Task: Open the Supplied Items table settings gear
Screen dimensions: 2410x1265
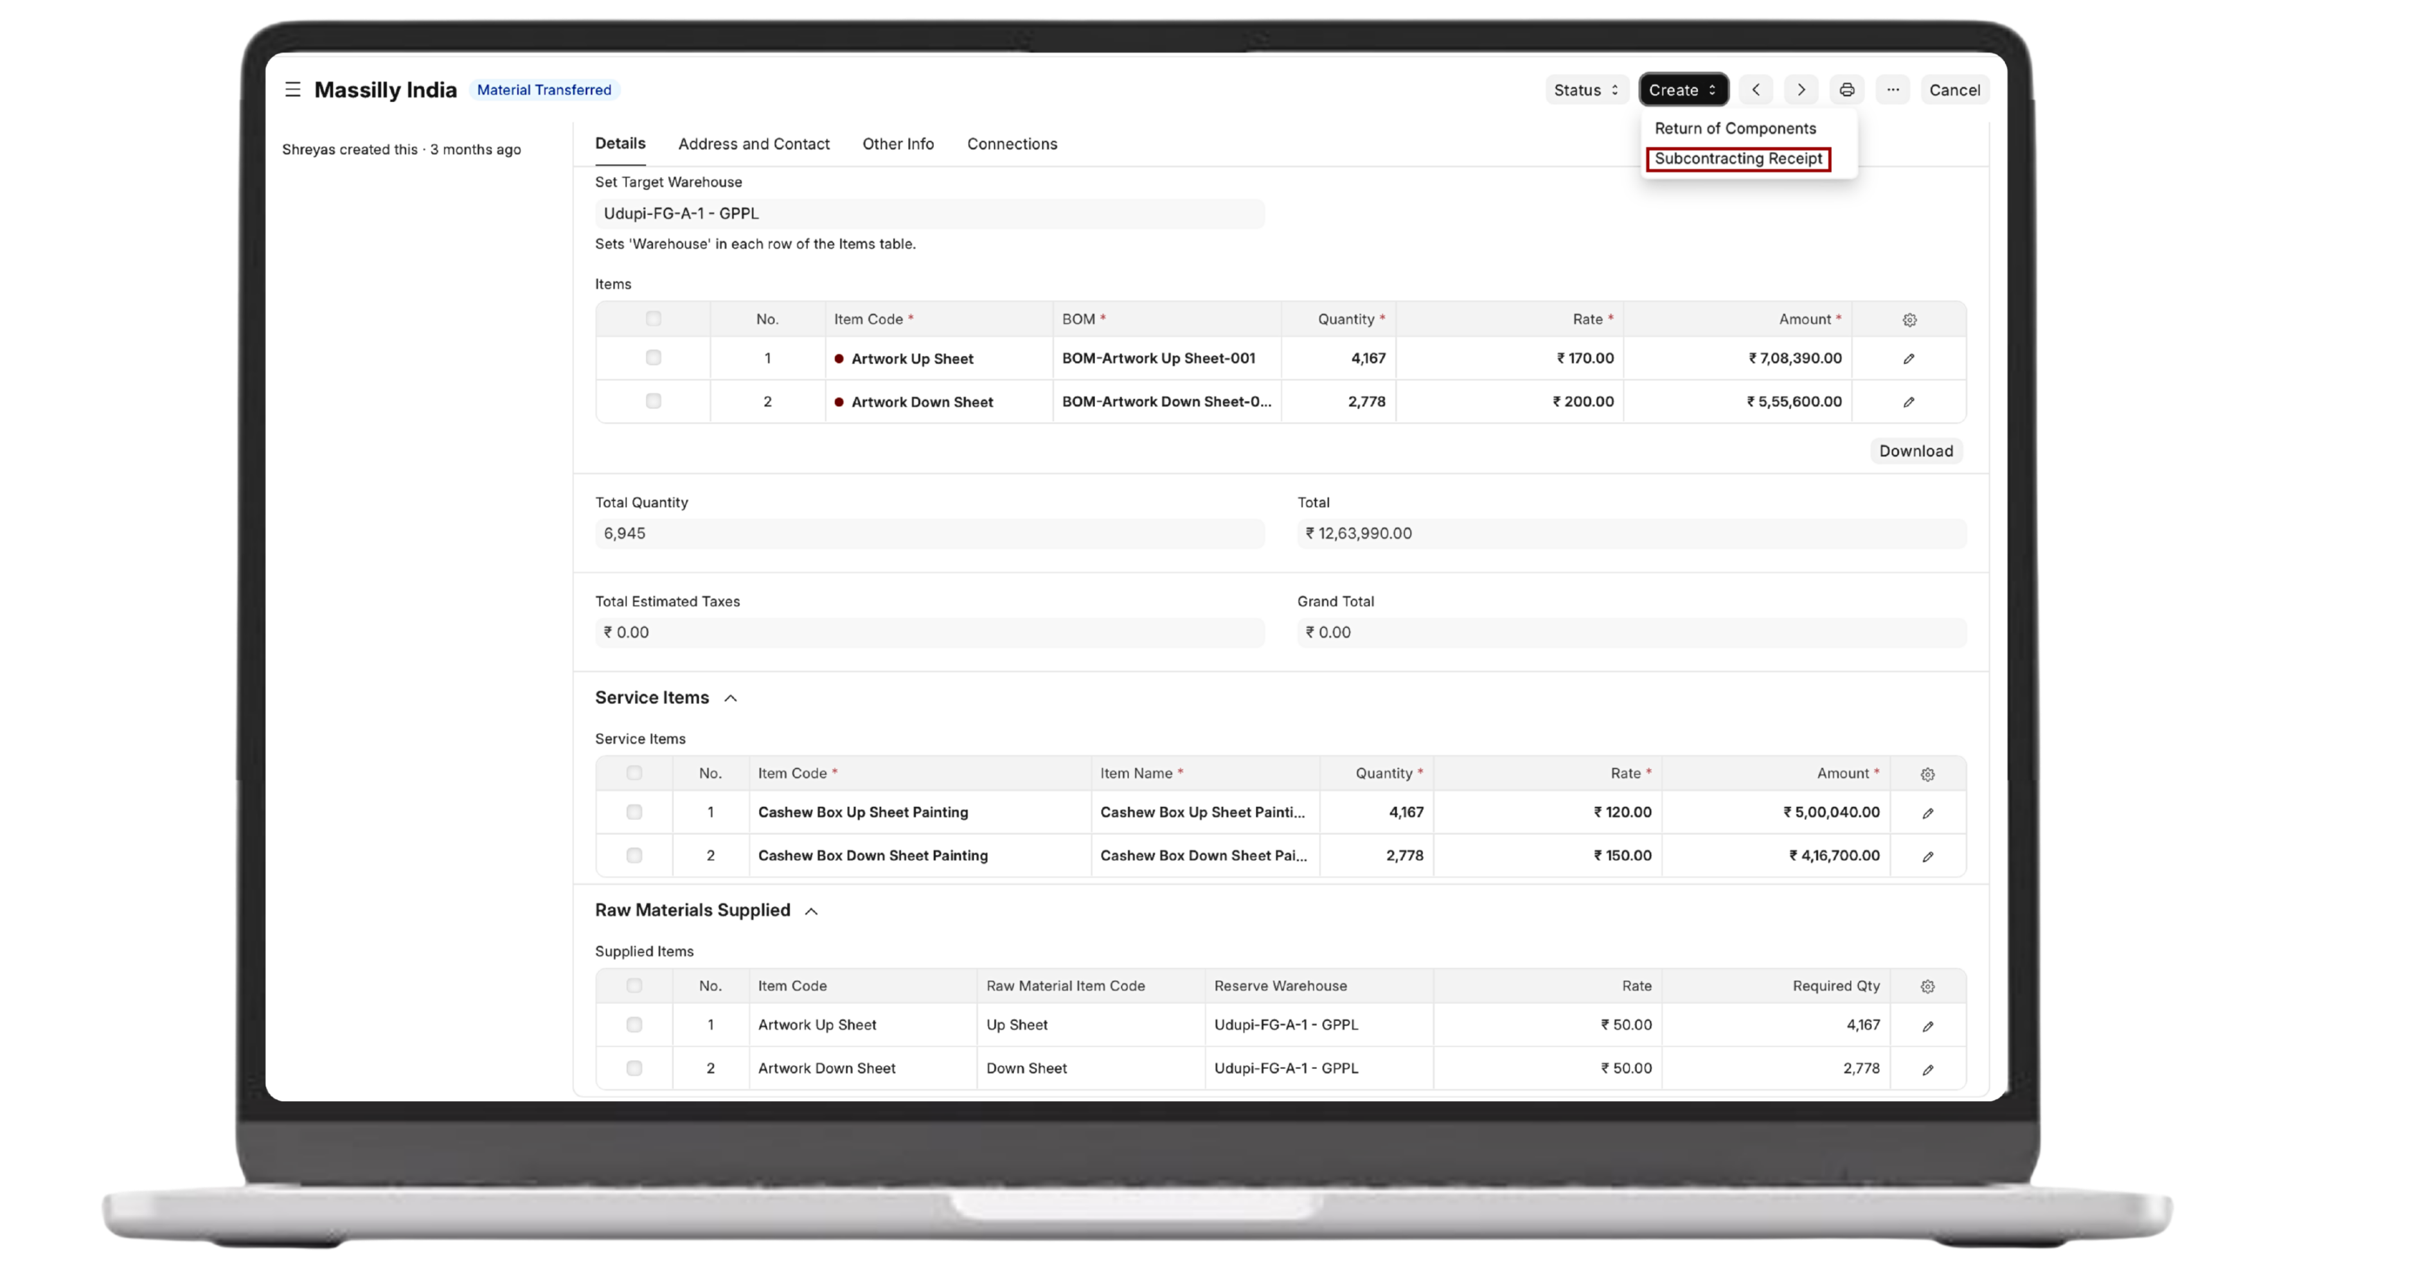Action: point(1927,986)
